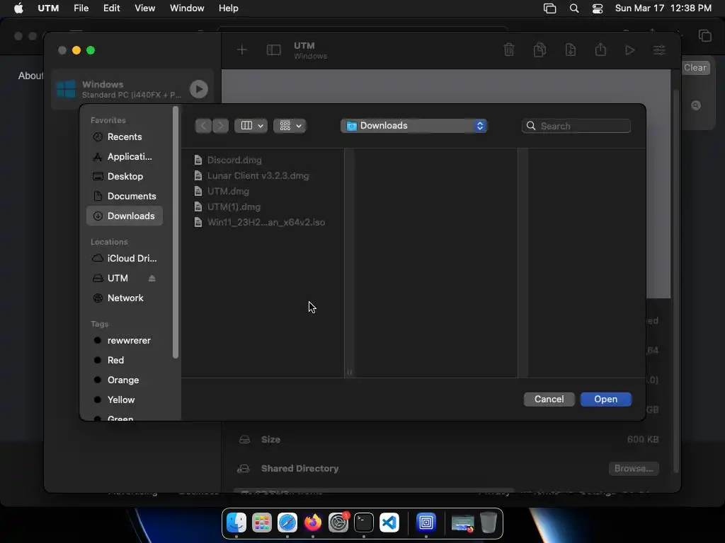Open the UTM menu in menu bar
Image resolution: width=725 pixels, height=543 pixels.
[48, 8]
